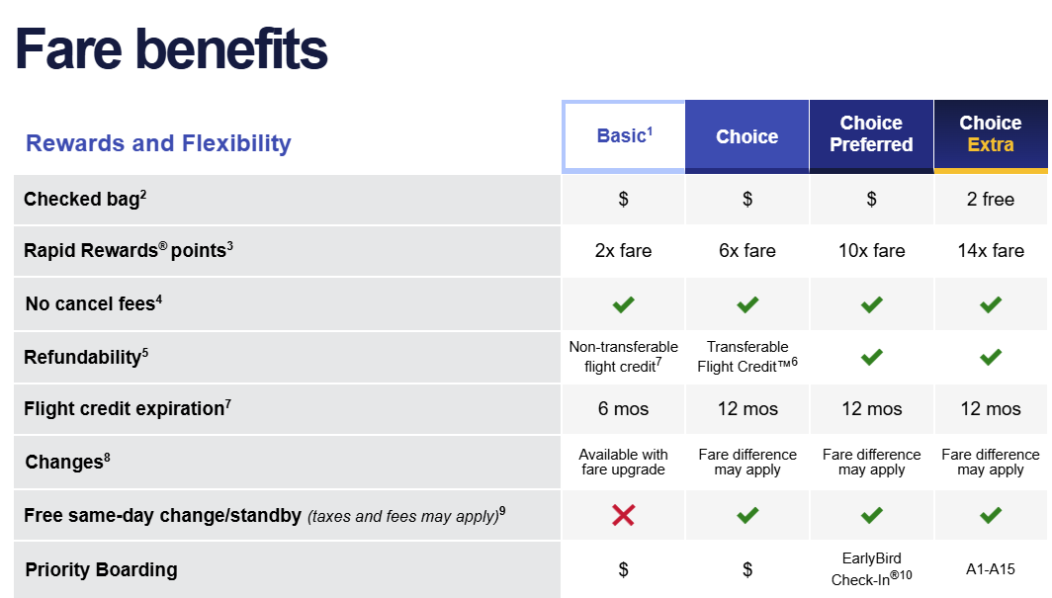Click the EarlyBird Check-In cell
This screenshot has width=1052, height=598.
pos(871,569)
